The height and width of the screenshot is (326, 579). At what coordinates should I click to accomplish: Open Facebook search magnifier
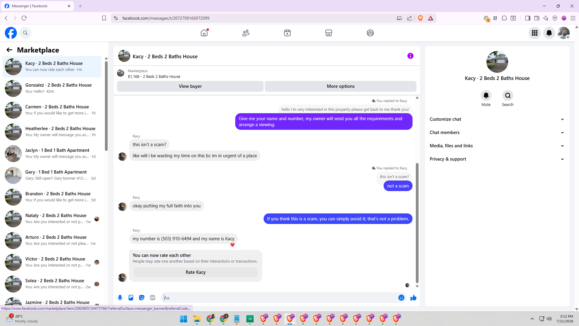click(25, 33)
